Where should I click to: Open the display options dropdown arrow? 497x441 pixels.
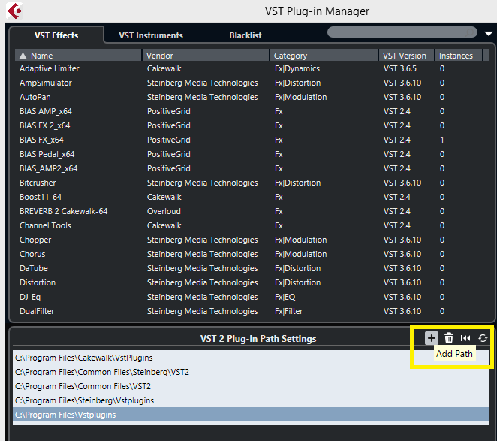pos(489,33)
